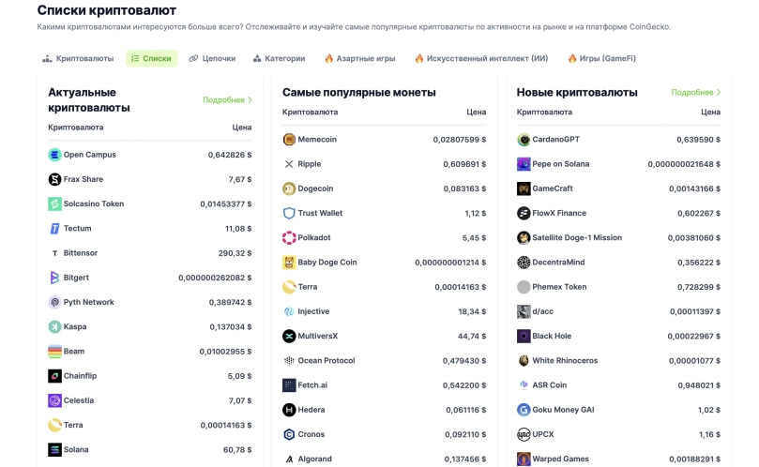Screen dimensions: 759x467
Task: Click the MultiversX logo icon
Action: 289,336
